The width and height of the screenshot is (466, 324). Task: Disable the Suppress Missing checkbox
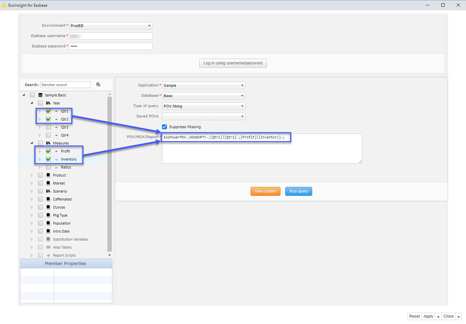(164, 127)
